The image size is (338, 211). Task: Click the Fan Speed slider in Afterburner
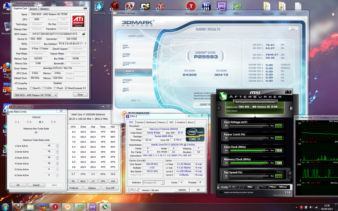click(249, 176)
